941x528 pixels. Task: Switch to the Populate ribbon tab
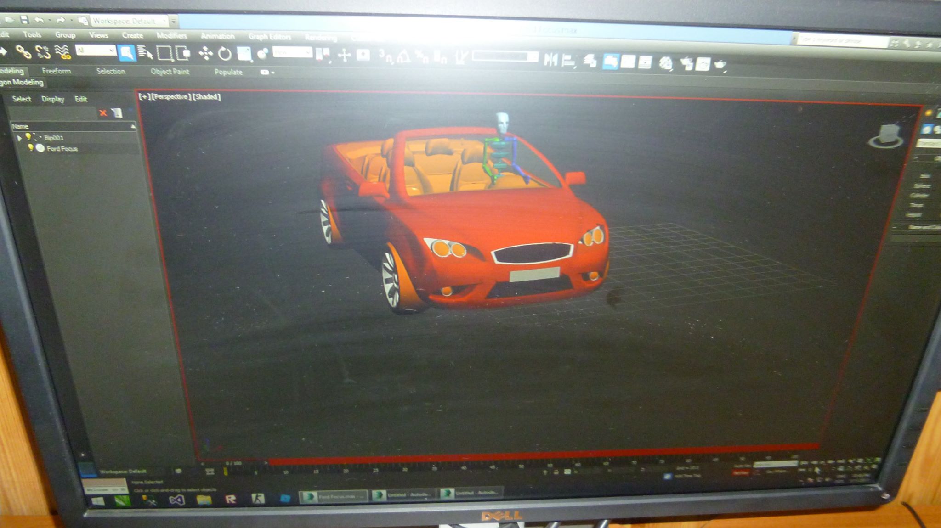[228, 72]
